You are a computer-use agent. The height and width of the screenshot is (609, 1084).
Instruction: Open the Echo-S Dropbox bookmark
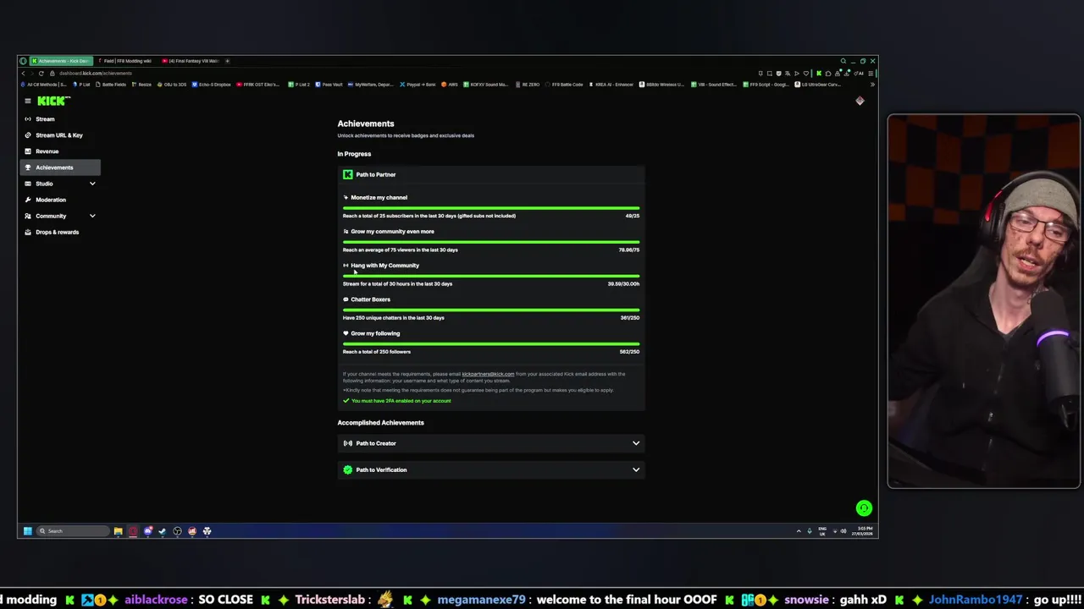click(211, 85)
